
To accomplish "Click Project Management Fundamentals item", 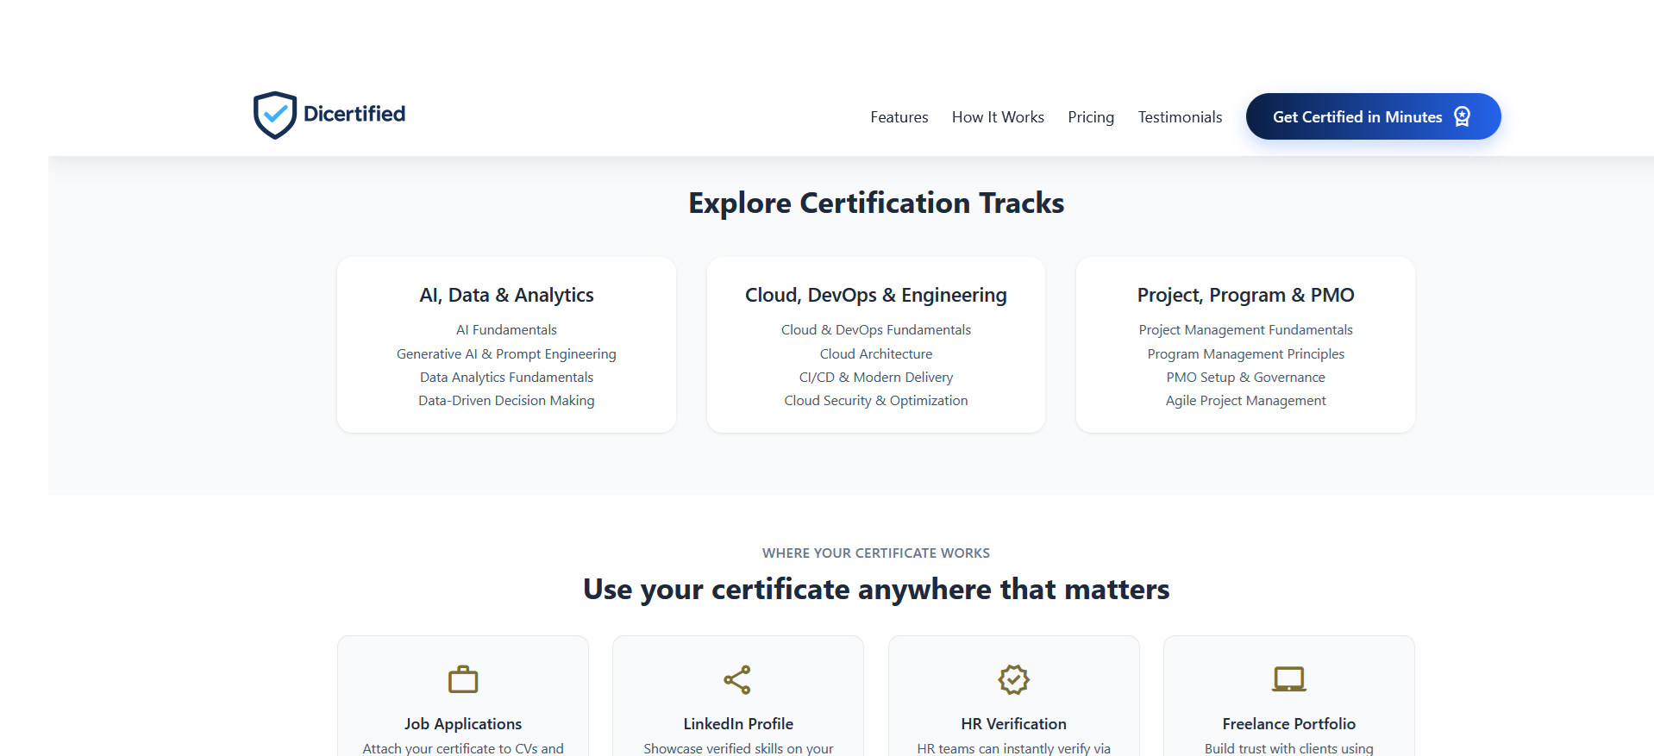I will tap(1245, 330).
